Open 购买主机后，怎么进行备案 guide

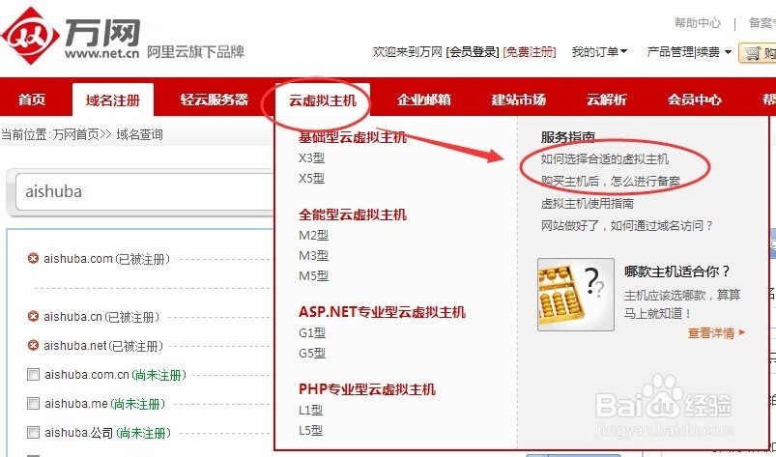click(611, 182)
